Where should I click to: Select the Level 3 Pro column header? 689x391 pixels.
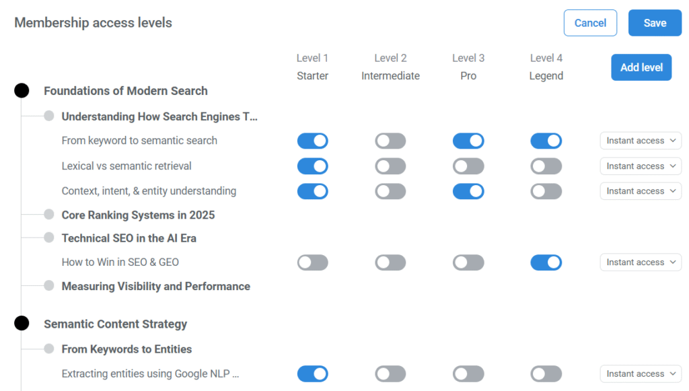tap(468, 67)
